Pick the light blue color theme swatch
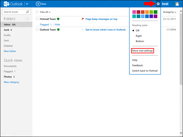This screenshot has height=137, width=183. pos(143,16)
